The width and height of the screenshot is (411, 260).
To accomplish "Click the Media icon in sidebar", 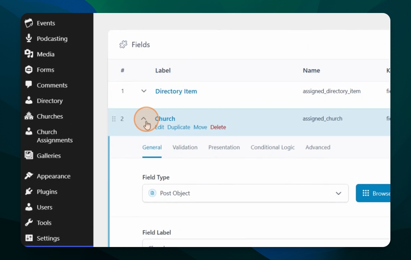I will [29, 54].
